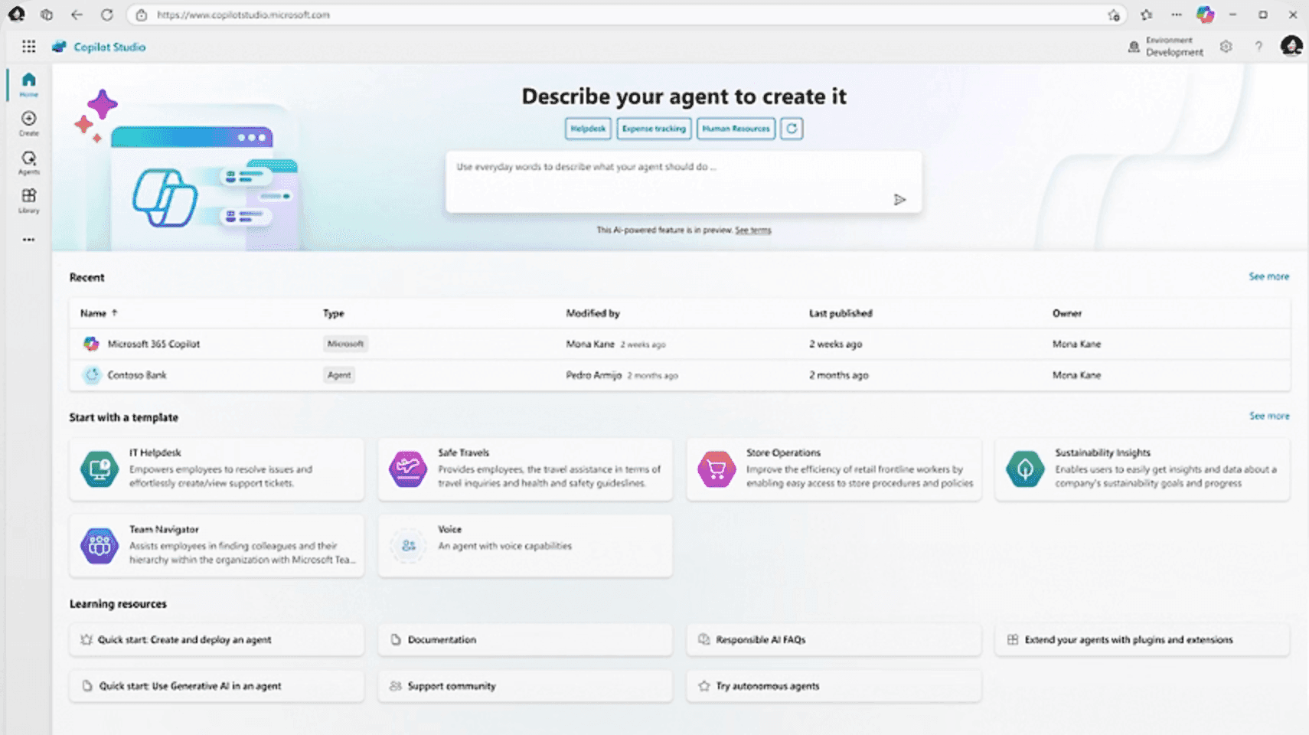Screen dimensions: 1309x735
Task: Open the Library sidebar icon
Action: tap(28, 201)
